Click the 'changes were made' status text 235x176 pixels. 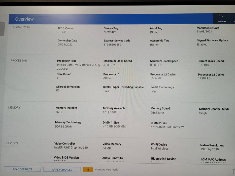coord(107,169)
